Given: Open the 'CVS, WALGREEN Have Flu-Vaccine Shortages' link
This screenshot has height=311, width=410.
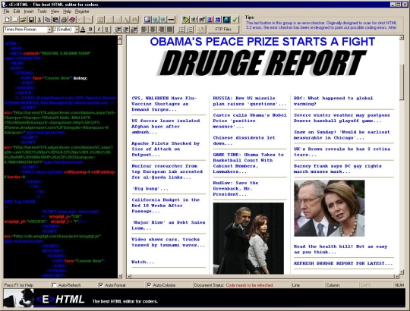Looking at the screenshot, I should tap(164, 104).
